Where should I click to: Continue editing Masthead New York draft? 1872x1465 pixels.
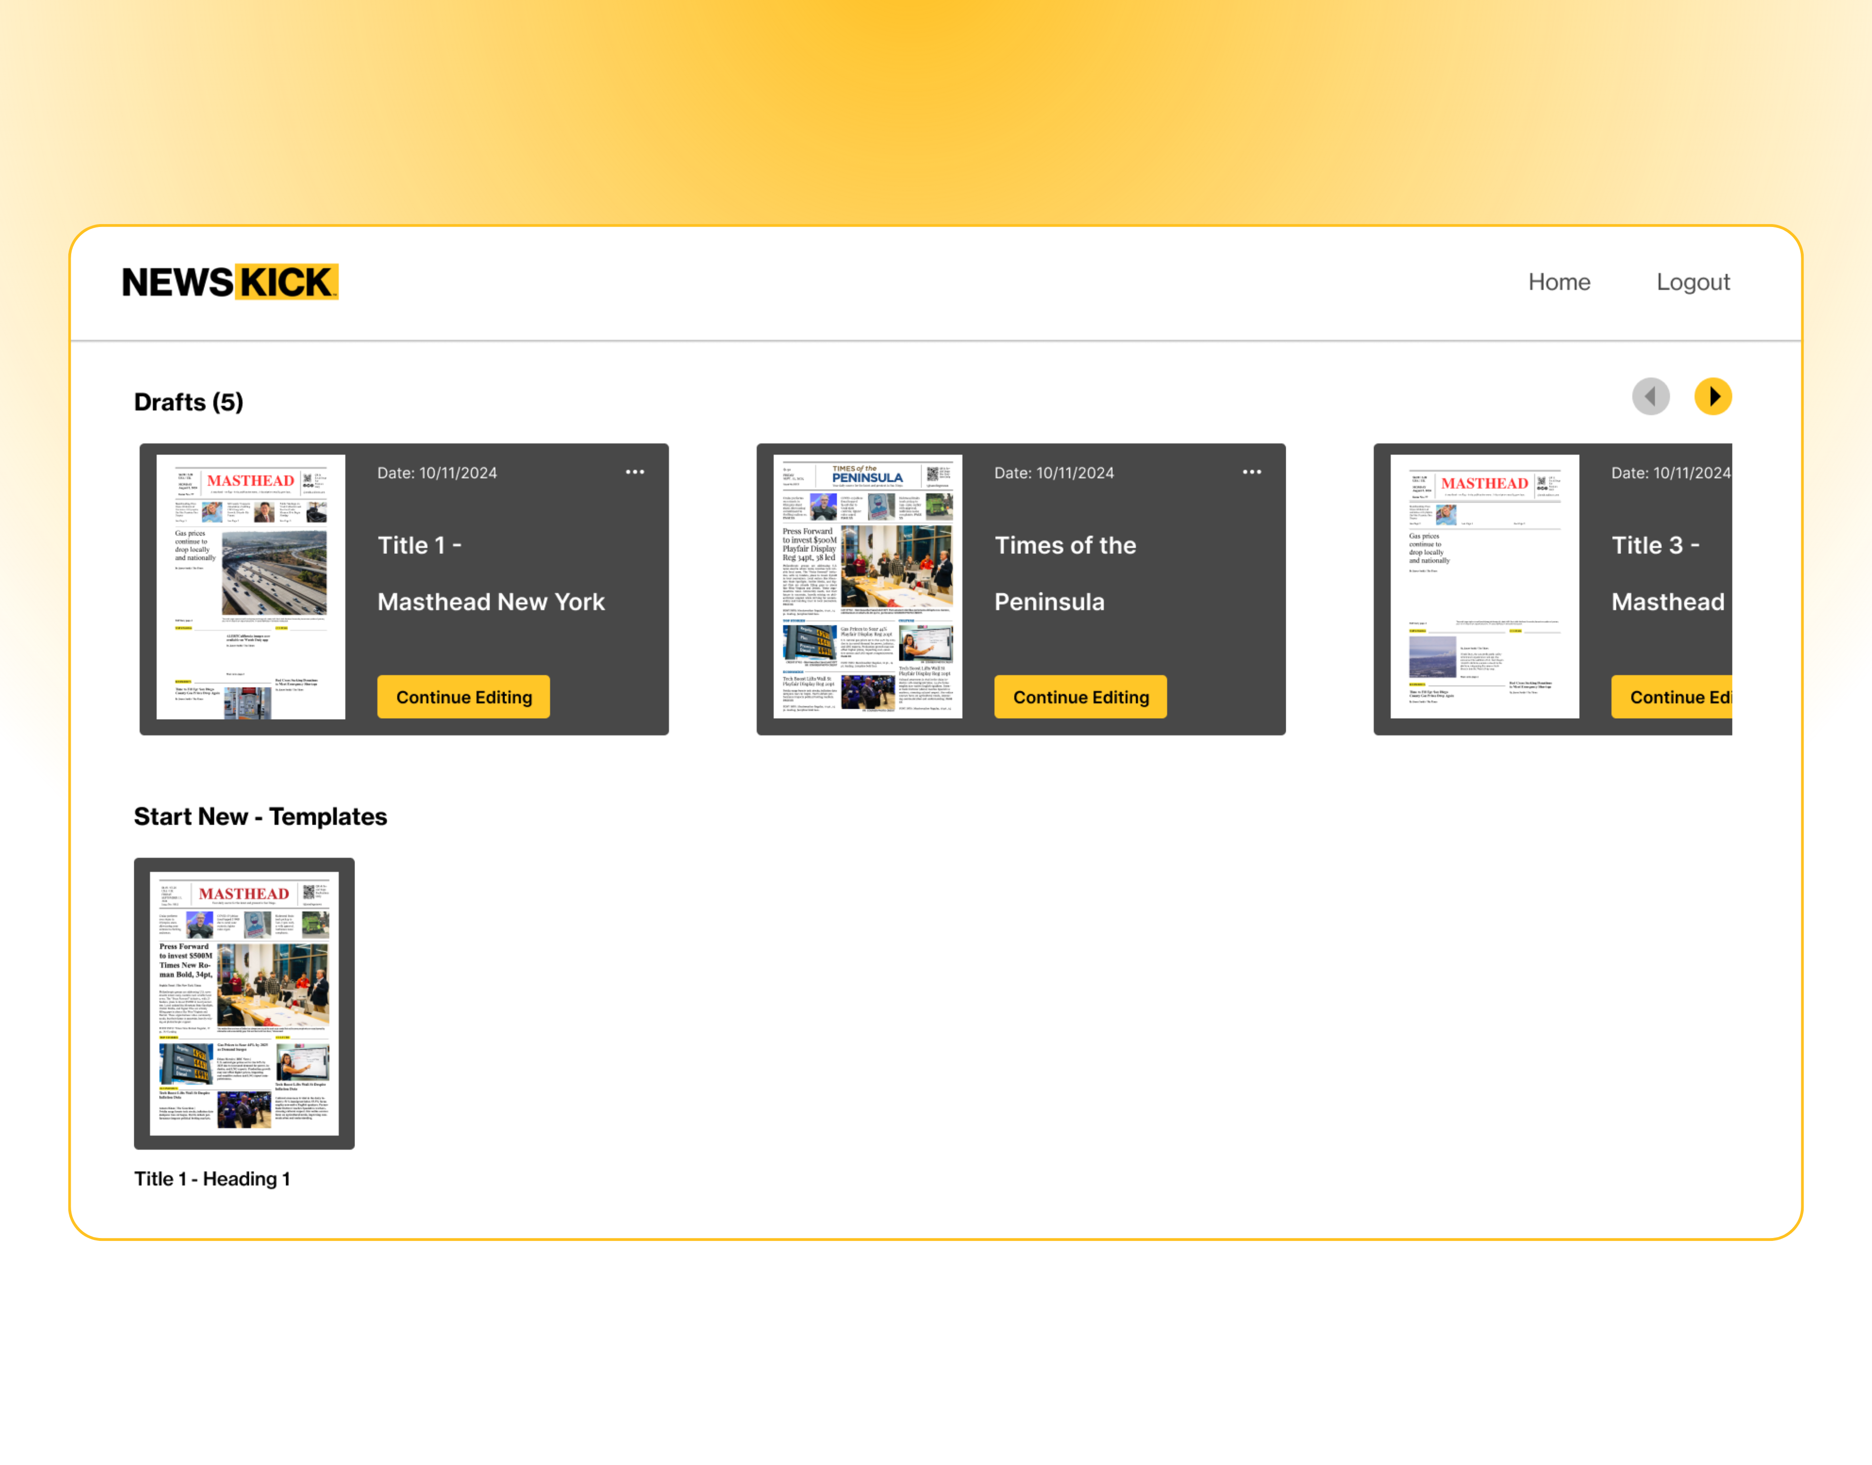tap(463, 697)
